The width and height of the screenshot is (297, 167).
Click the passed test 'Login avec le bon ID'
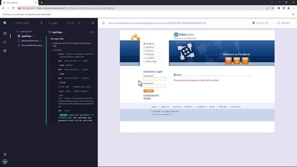click(72, 45)
